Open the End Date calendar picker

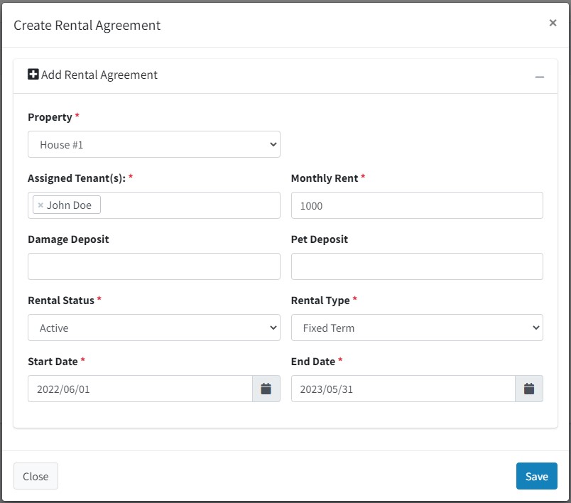pos(529,389)
